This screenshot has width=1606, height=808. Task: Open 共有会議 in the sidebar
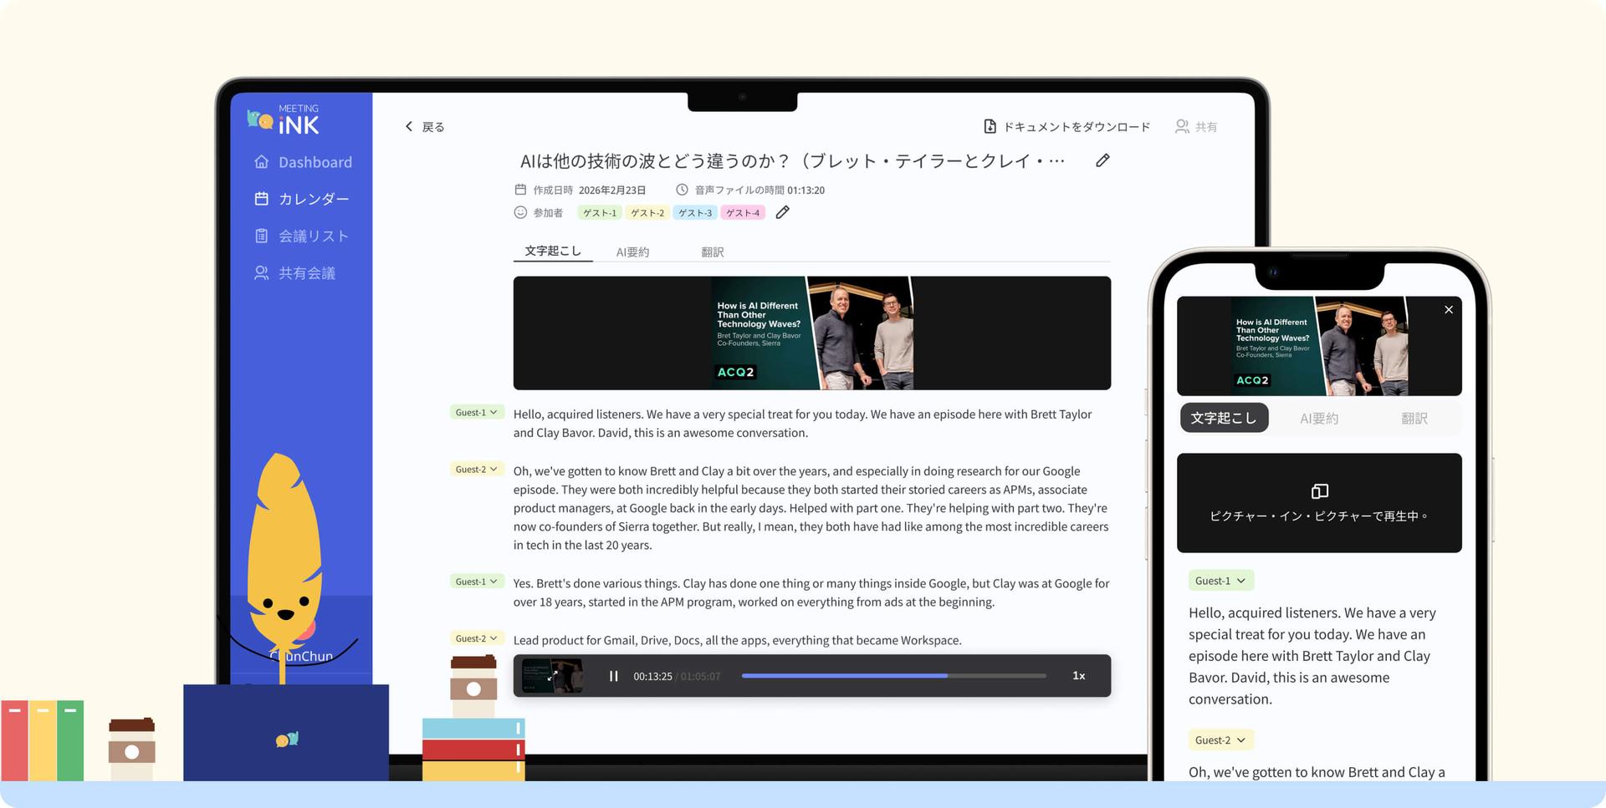click(295, 273)
